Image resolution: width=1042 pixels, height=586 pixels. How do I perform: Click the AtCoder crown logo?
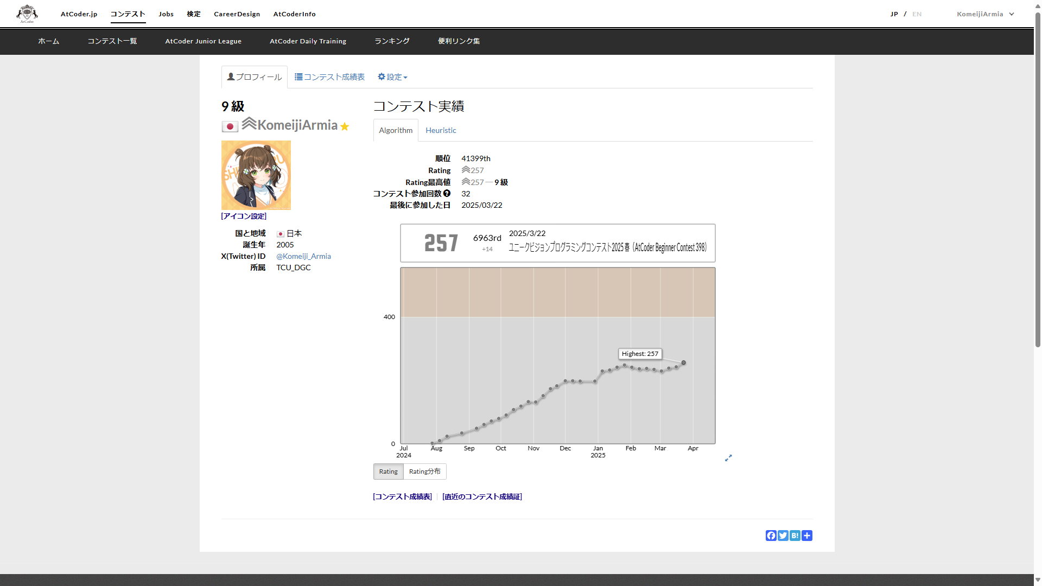point(26,14)
